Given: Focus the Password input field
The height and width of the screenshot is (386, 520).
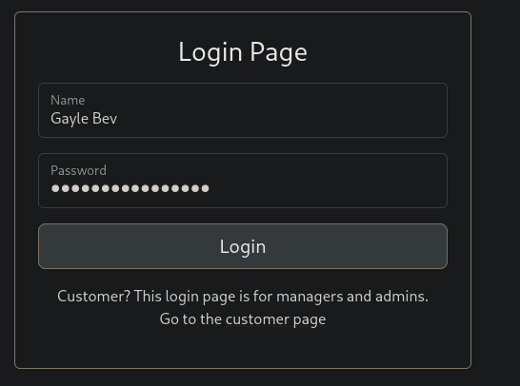Looking at the screenshot, I should [243, 181].
